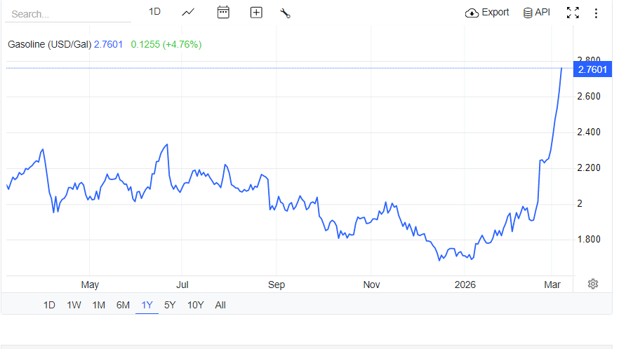Toggle fullscreen chart view

coord(573,13)
